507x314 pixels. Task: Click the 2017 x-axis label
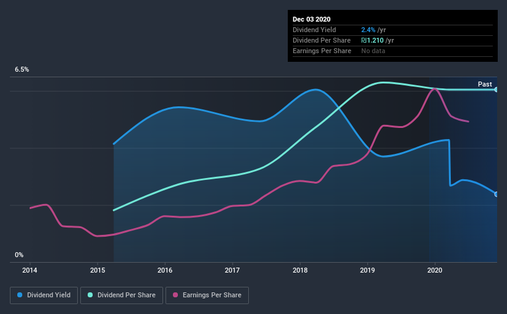coord(232,270)
